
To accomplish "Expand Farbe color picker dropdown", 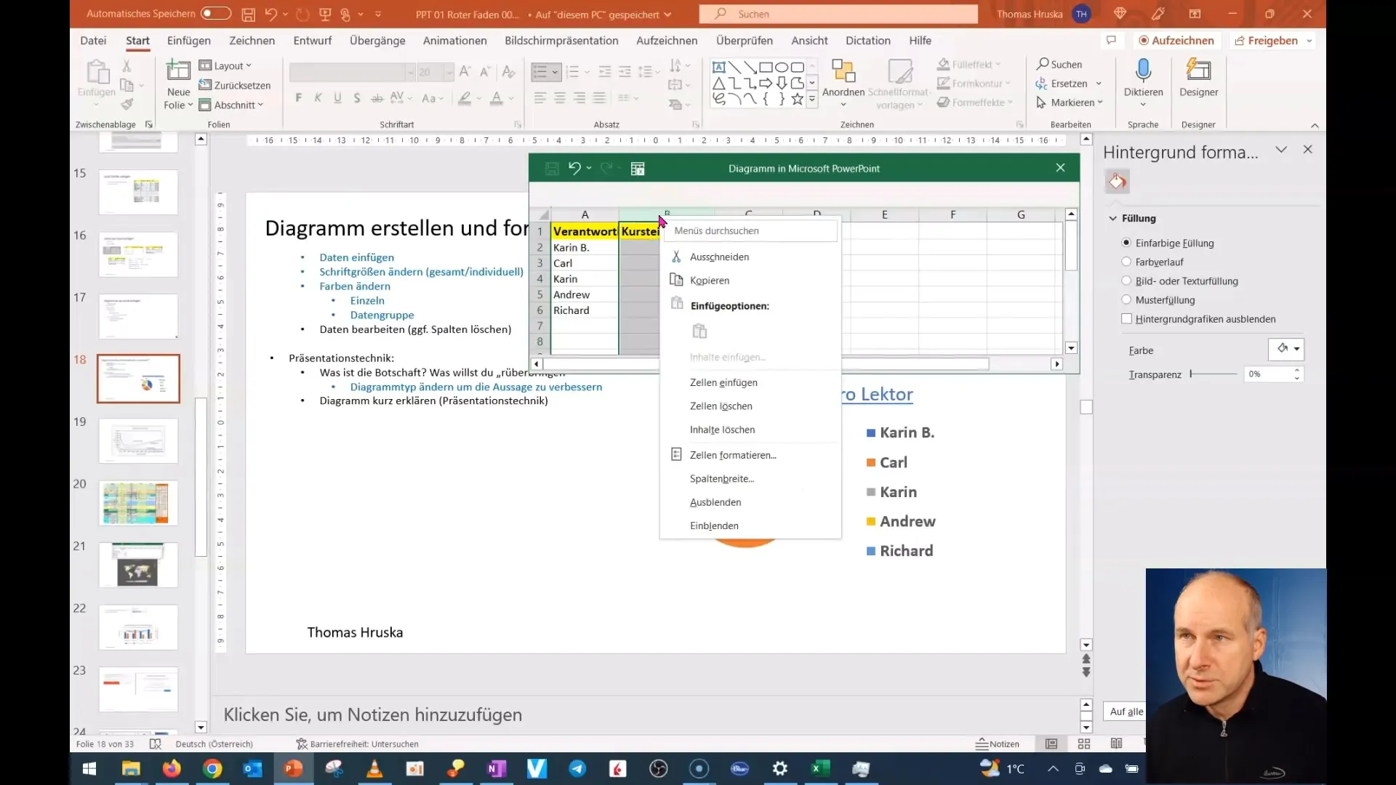I will coord(1297,348).
